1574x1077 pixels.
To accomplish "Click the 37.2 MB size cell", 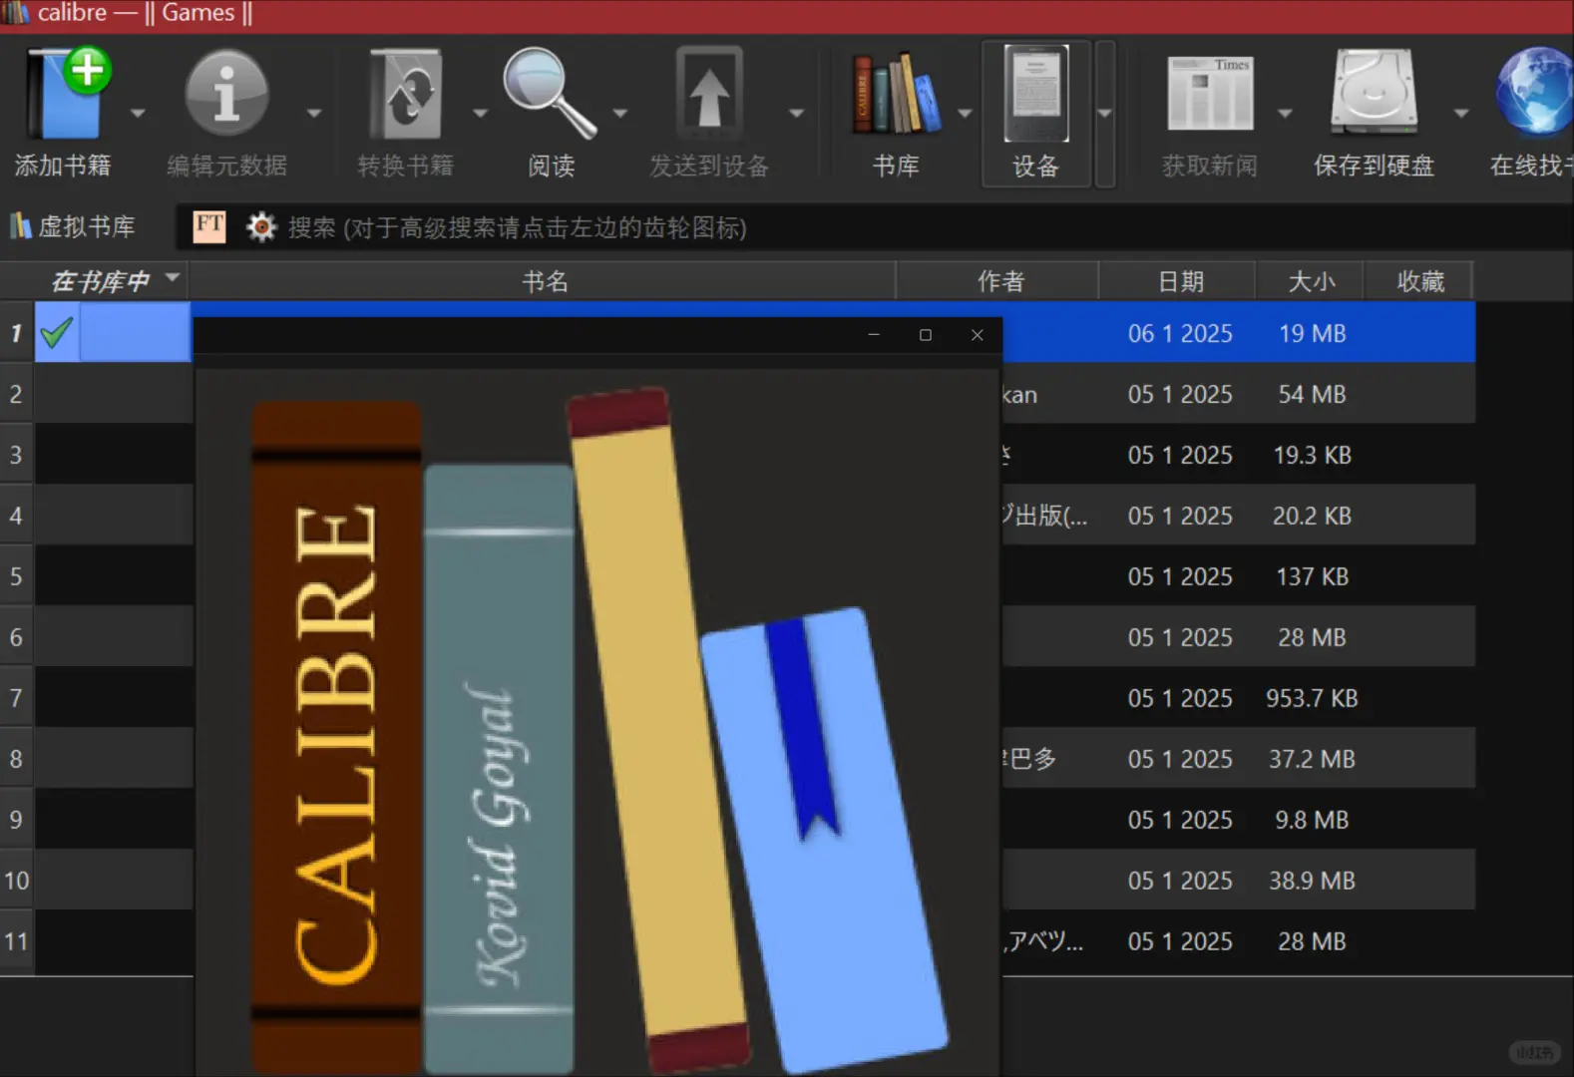I will 1312,759.
